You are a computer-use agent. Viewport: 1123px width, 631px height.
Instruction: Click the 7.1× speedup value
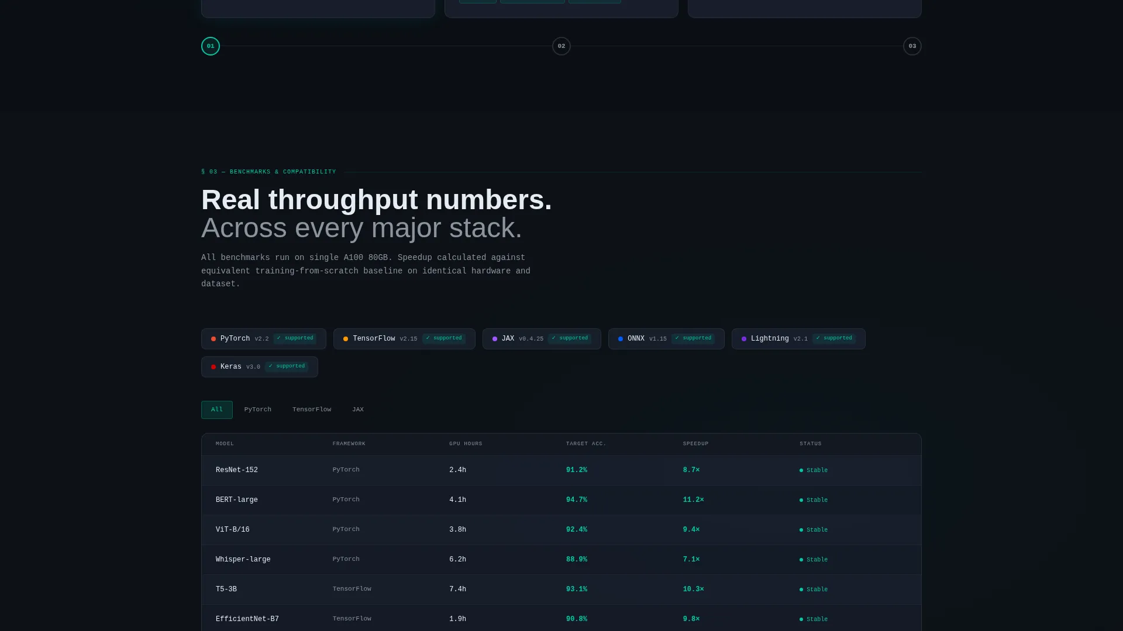click(691, 560)
